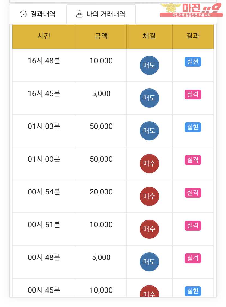This screenshot has width=226, height=307.
Task: Click the 시간 column header
Action: [x=44, y=36]
